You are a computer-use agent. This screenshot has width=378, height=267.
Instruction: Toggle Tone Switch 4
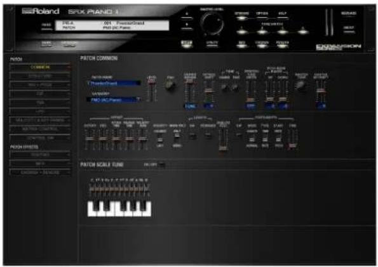(x=303, y=31)
